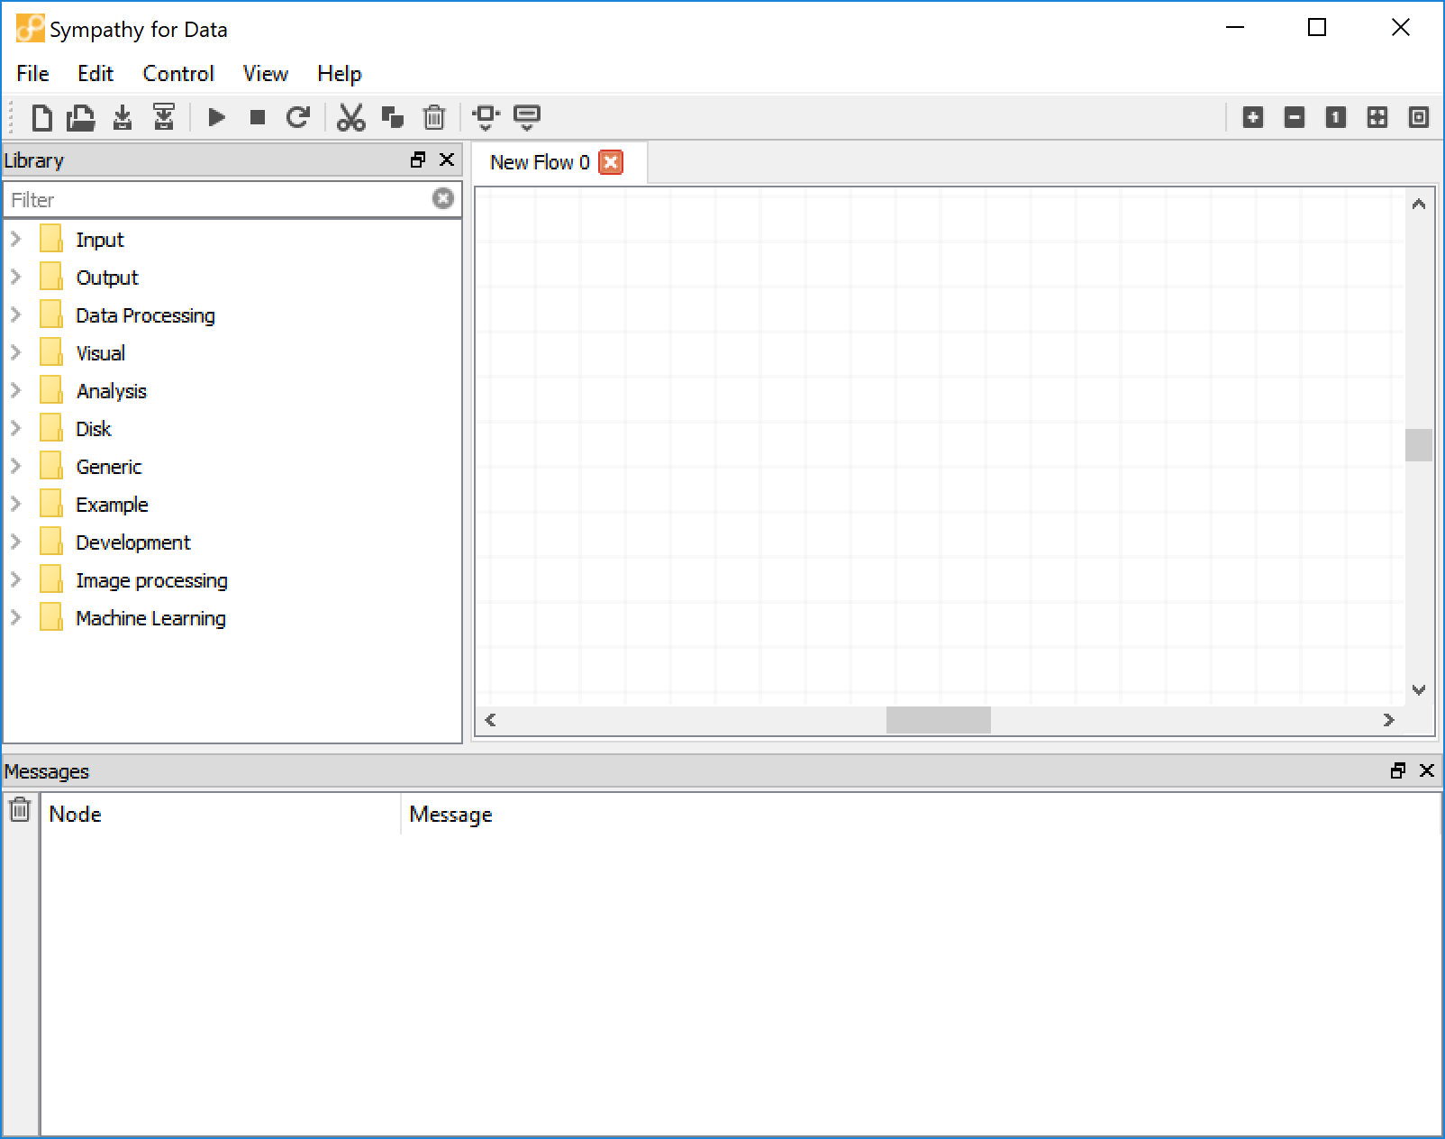Screen dimensions: 1445x1139
Task: Zoom in with the plus icon
Action: (1253, 117)
